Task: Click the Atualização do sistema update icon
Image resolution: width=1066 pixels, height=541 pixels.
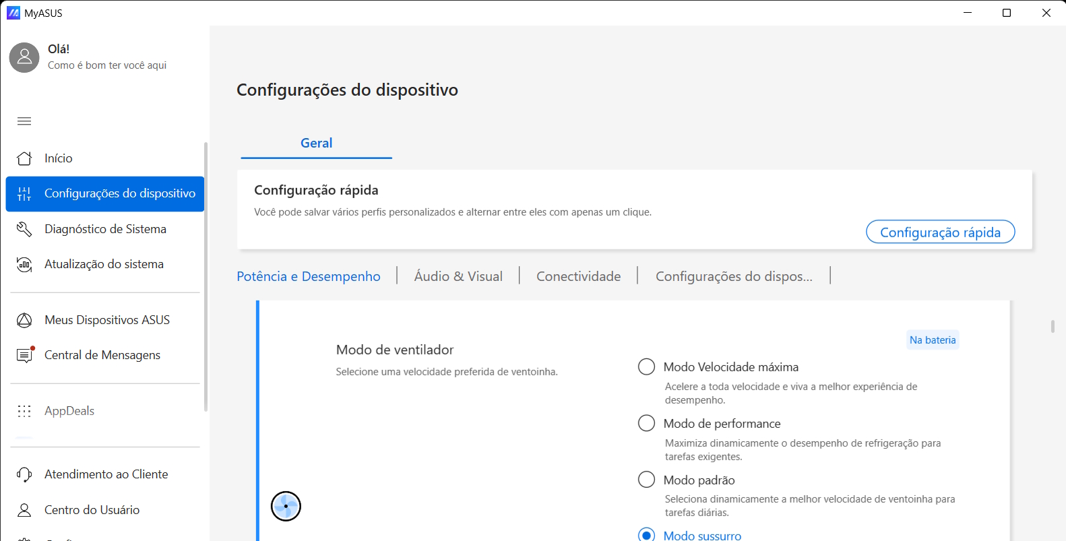Action: pos(24,264)
